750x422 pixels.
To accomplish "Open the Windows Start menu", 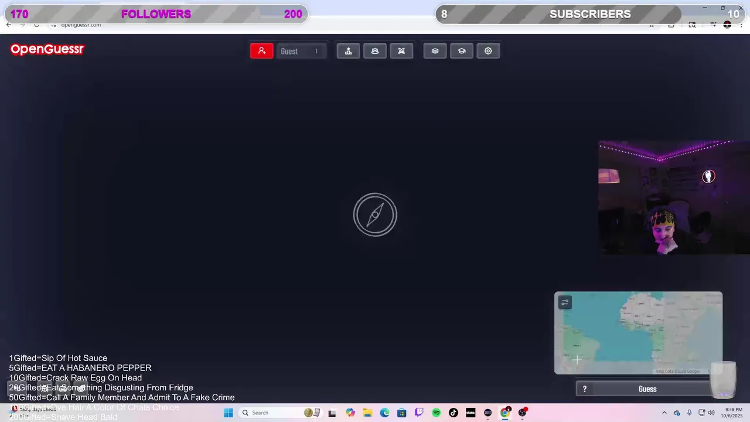I will pos(228,413).
